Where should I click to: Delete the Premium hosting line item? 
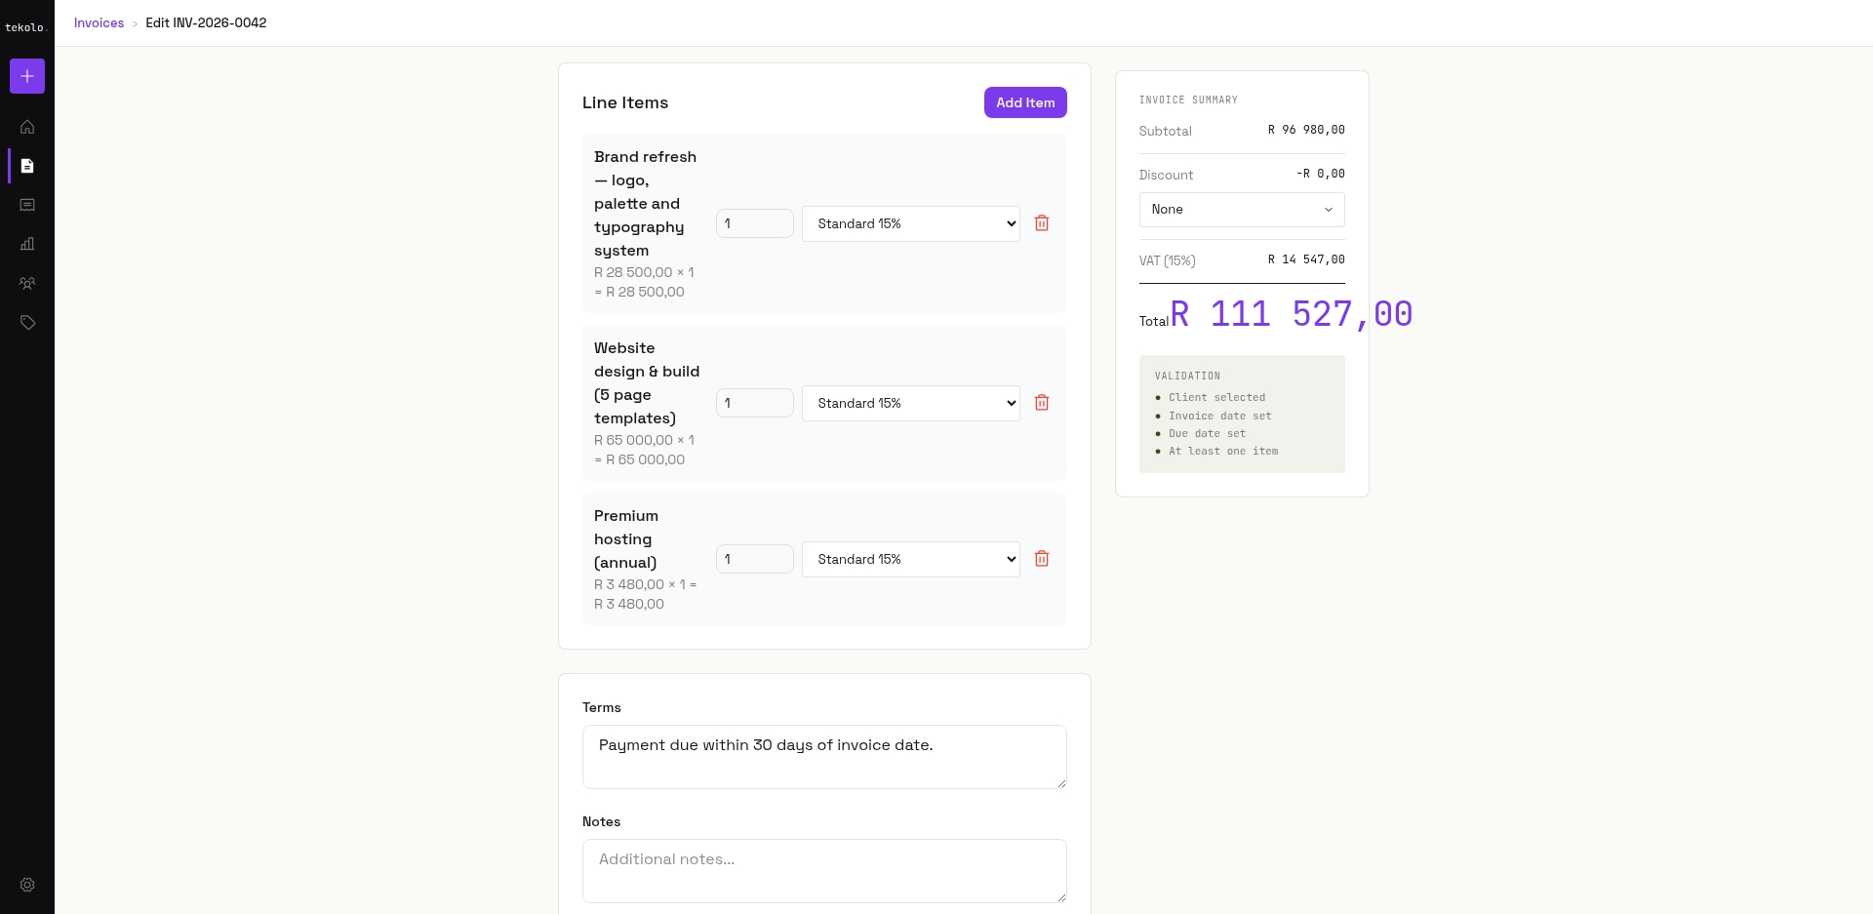(1042, 559)
